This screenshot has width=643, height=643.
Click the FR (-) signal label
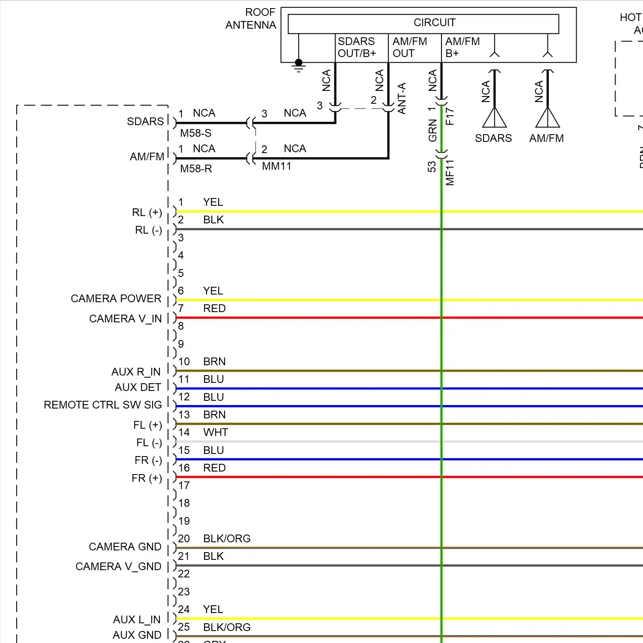148,460
